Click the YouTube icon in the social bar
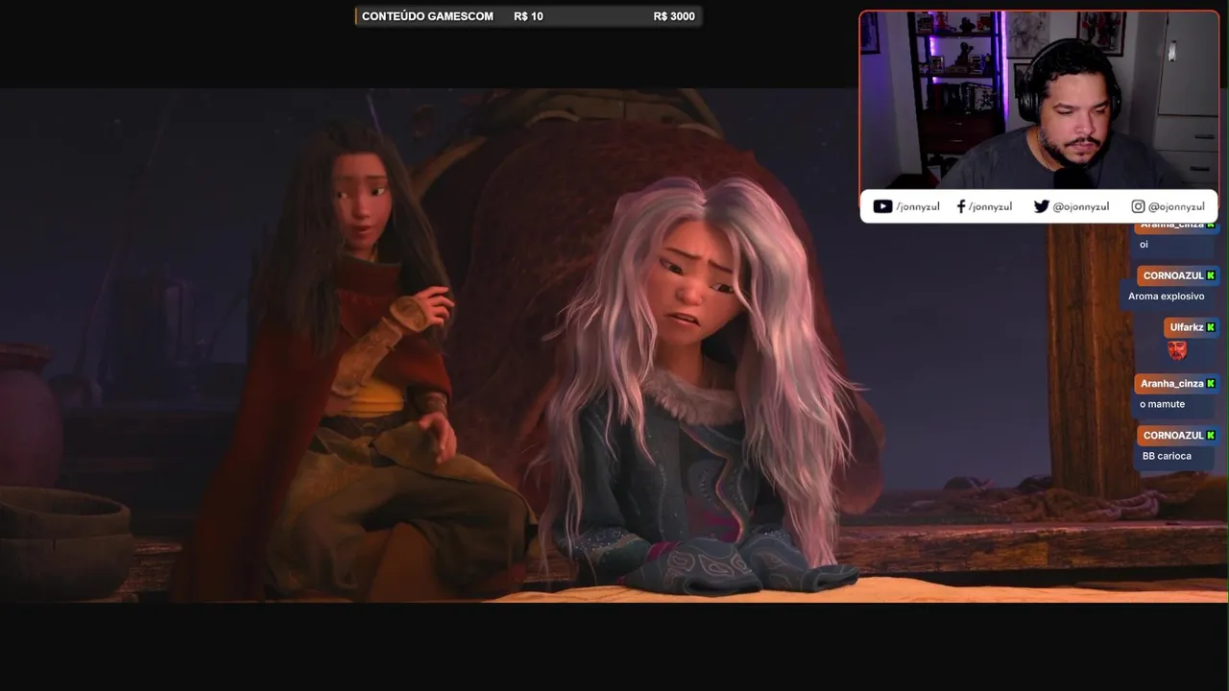The height and width of the screenshot is (691, 1229). click(882, 206)
